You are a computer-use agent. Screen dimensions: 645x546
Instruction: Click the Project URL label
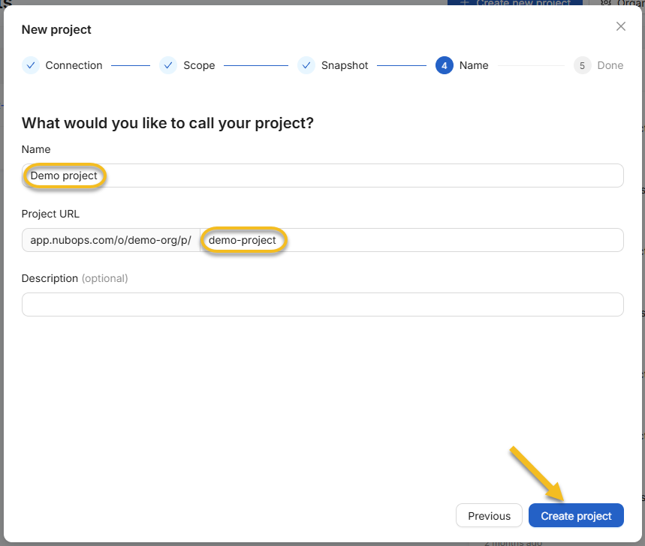coord(50,214)
